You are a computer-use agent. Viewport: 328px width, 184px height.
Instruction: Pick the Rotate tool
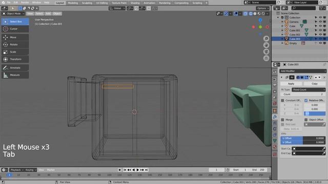[15, 44]
